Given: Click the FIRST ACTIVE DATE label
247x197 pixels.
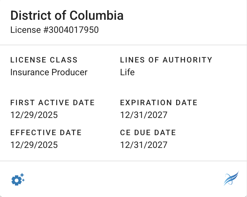Looking at the screenshot, I should (x=53, y=103).
